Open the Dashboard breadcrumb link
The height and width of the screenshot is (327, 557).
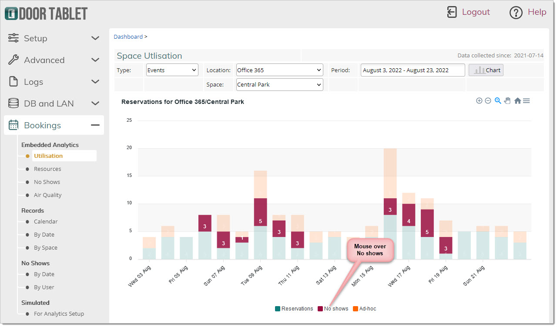point(128,37)
